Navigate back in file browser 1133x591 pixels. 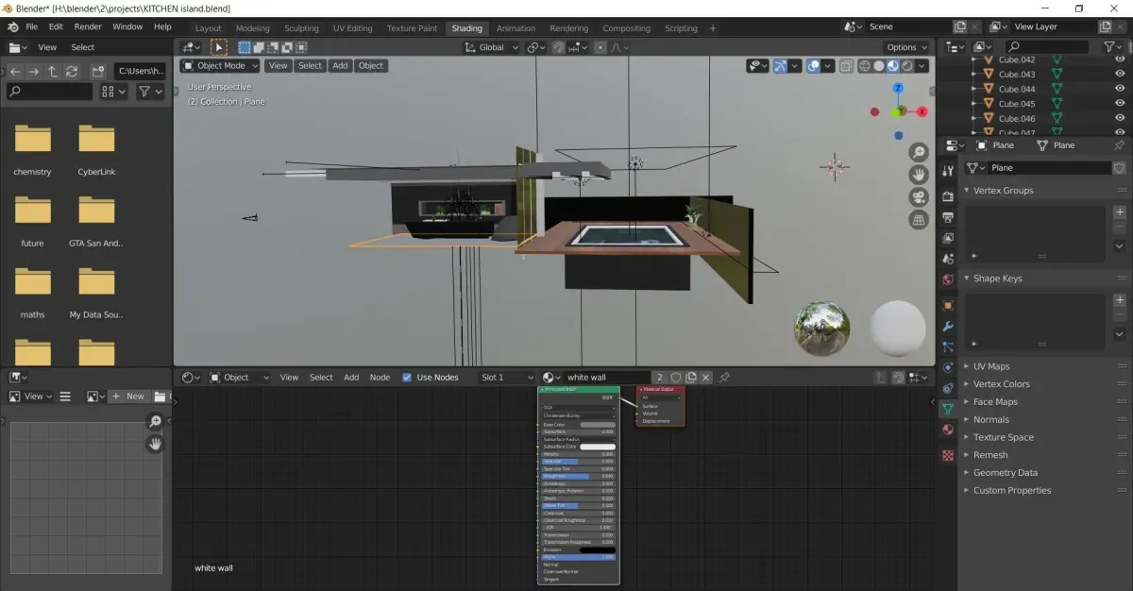click(x=15, y=71)
